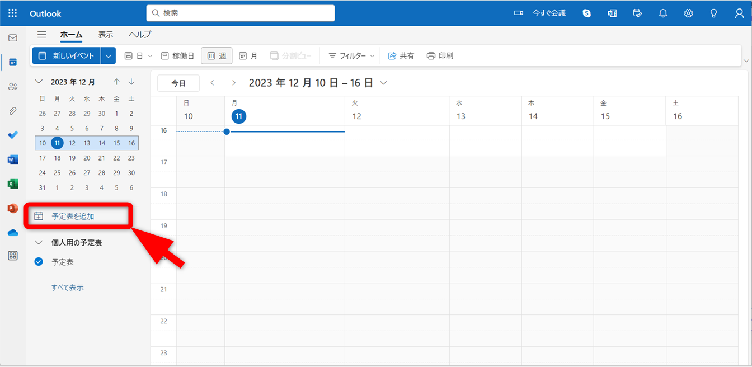752x367 pixels.
Task: Click the notifications bell icon
Action: 663,13
